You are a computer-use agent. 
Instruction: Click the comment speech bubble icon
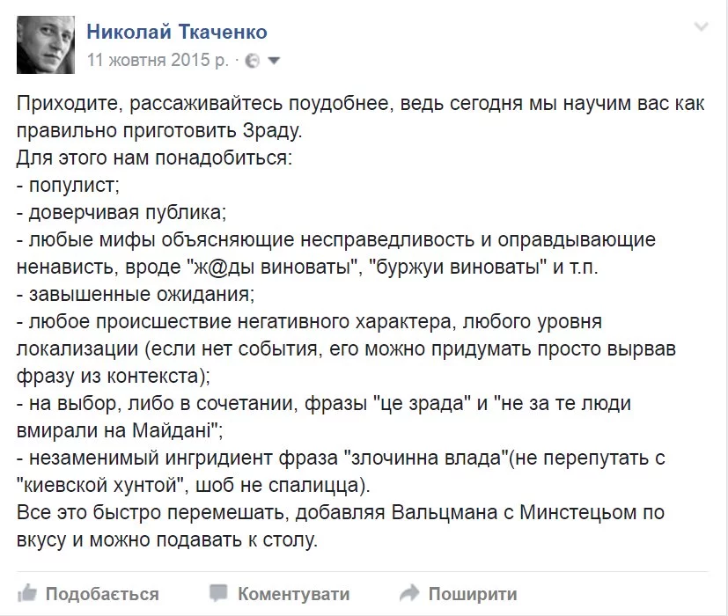pos(219,592)
